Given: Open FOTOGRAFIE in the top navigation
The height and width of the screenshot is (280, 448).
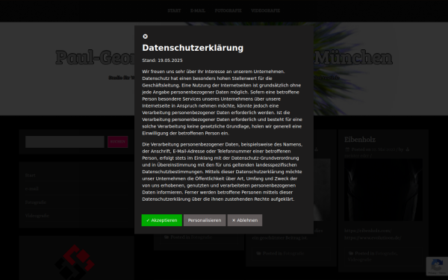Looking at the screenshot, I should coord(228,10).
